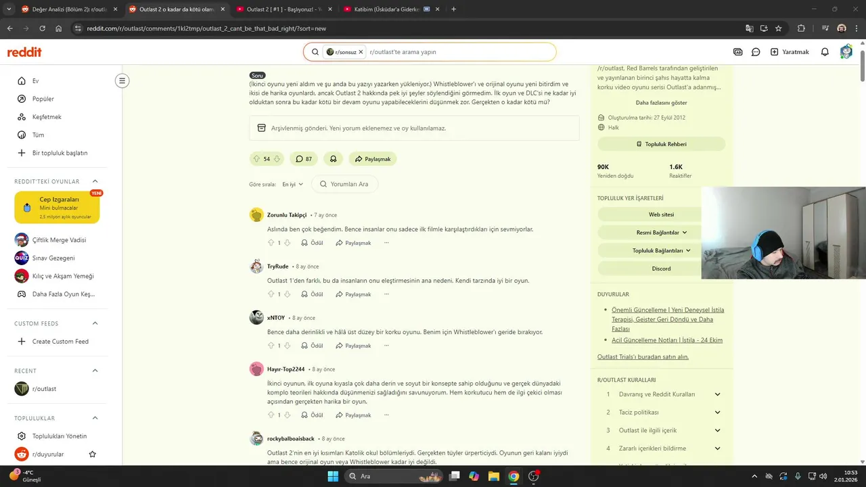Open the Discord community link
Viewport: 866px width, 487px height.
coord(661,269)
